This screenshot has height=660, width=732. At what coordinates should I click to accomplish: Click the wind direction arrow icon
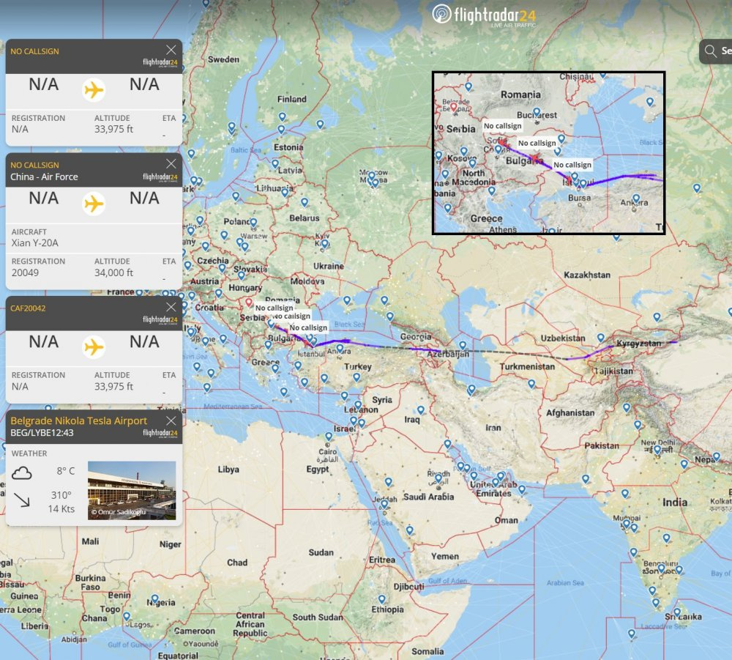click(21, 500)
